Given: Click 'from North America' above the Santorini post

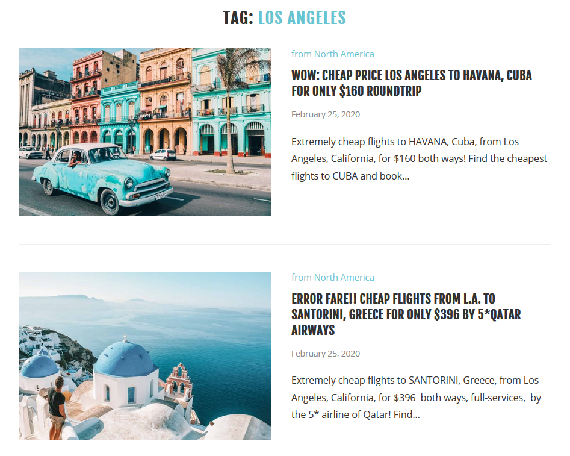Looking at the screenshot, I should [x=333, y=277].
